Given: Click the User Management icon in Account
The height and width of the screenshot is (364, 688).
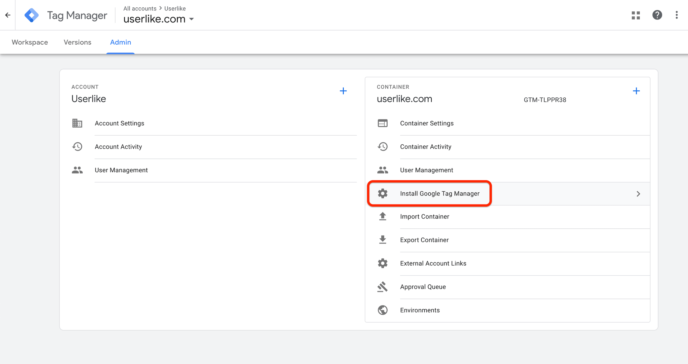Looking at the screenshot, I should pyautogui.click(x=77, y=170).
